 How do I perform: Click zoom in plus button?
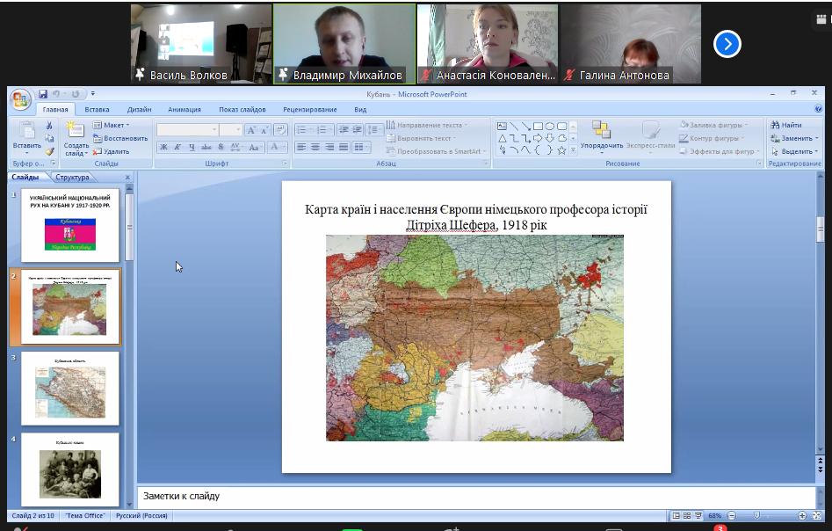(x=802, y=515)
